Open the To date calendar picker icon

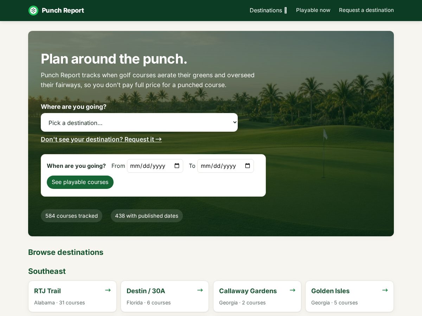[248, 166]
